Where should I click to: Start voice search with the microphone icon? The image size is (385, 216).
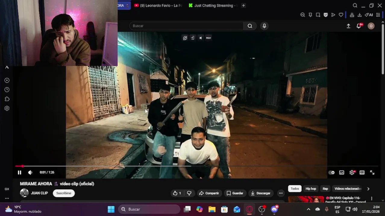(264, 26)
